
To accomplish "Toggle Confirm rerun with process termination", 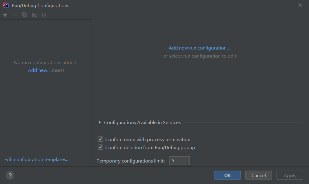I will [x=101, y=139].
